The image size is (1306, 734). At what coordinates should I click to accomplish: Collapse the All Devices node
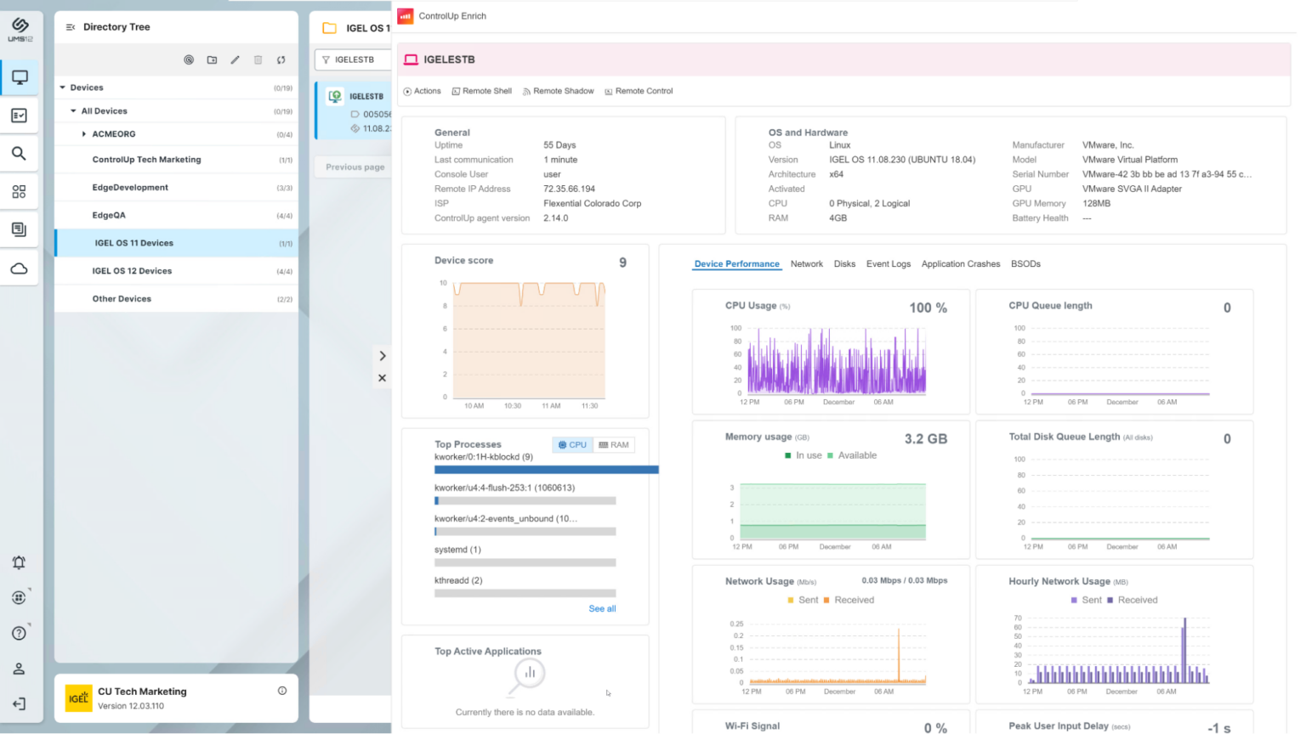(x=71, y=110)
